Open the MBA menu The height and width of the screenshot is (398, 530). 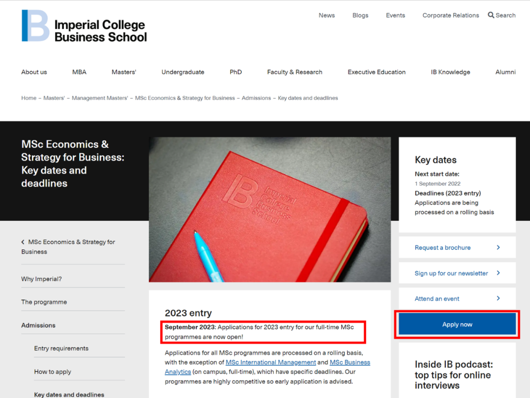coord(79,72)
